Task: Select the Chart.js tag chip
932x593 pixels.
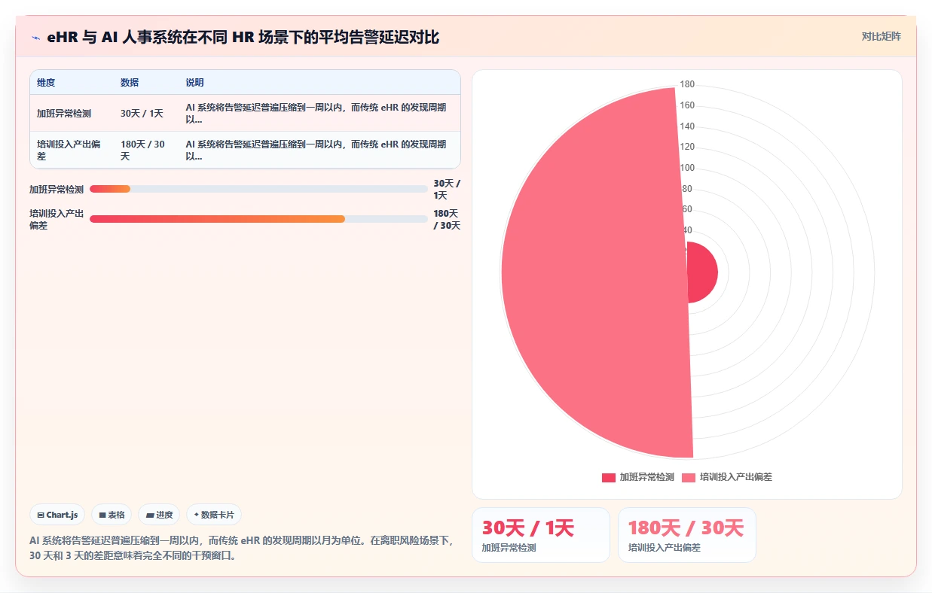Action: click(57, 515)
